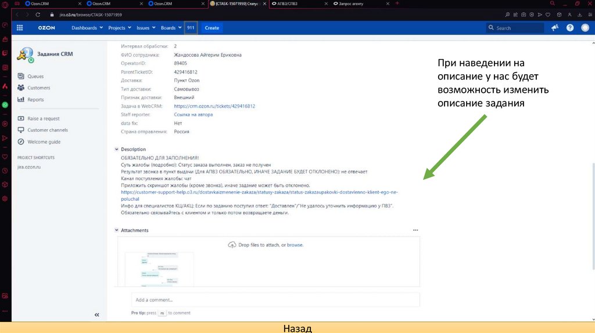
Task: Click the Add a comment field
Action: 275,300
